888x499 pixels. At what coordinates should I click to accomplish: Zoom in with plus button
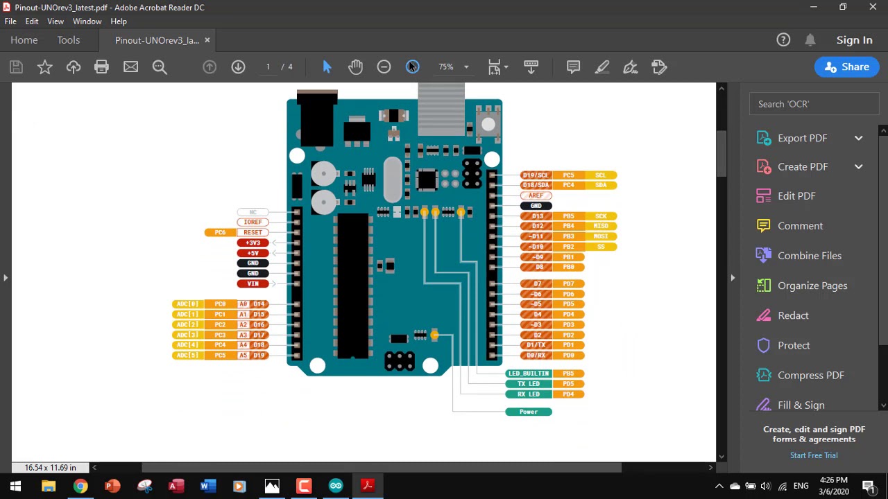[413, 67]
